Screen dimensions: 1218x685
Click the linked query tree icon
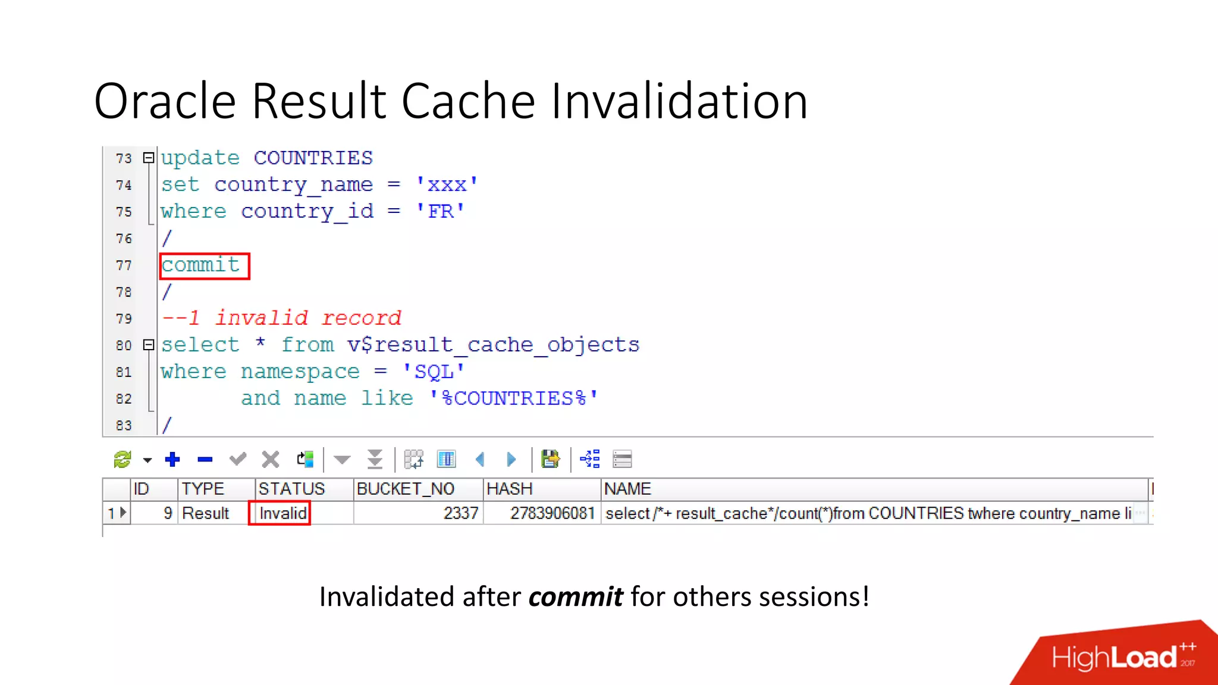tap(590, 459)
